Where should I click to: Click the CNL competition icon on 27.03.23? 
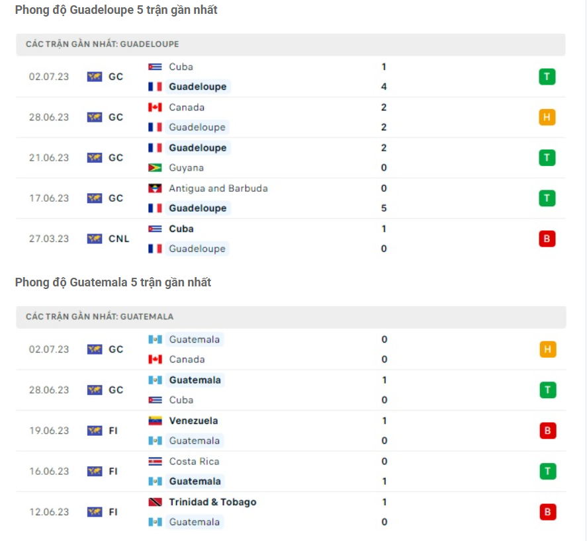94,238
